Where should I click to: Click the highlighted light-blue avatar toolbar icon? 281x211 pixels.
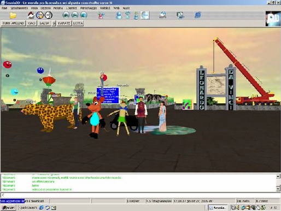pyautogui.click(x=145, y=15)
